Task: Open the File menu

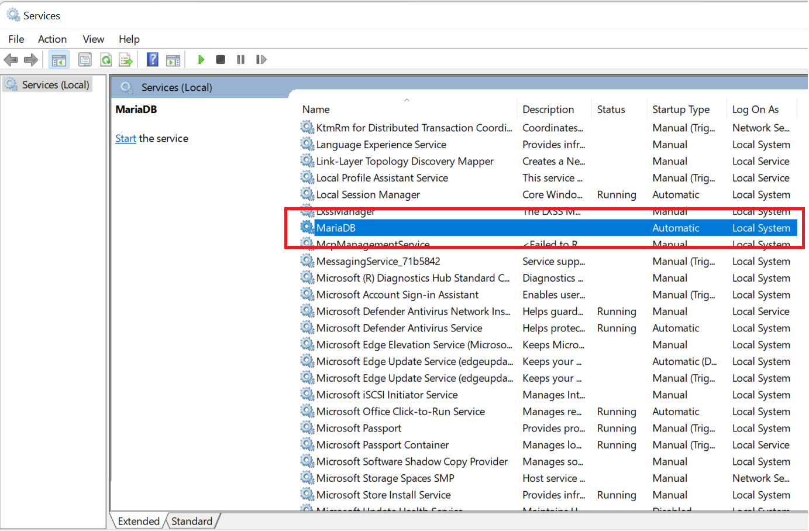Action: tap(16, 39)
